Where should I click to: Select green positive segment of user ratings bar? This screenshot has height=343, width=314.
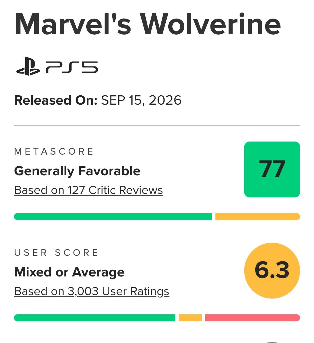click(94, 318)
